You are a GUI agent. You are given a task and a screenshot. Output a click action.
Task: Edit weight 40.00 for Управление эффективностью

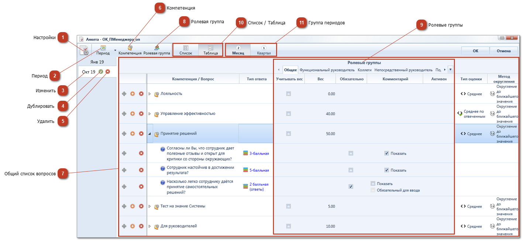click(x=330, y=114)
